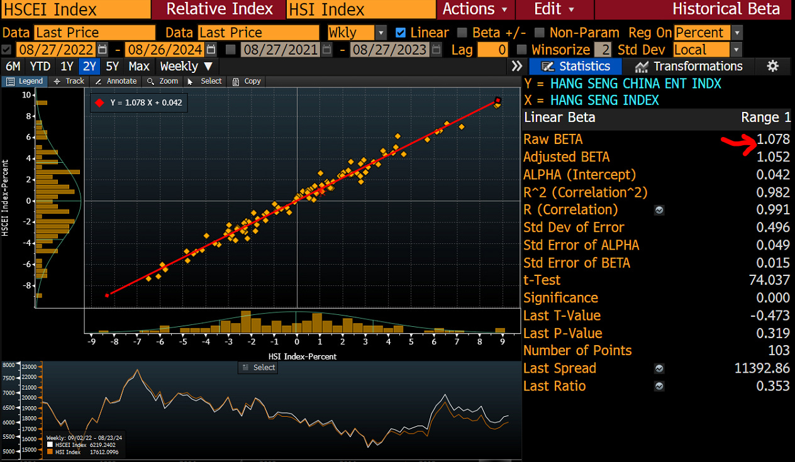Select the YTD time range
The image size is (795, 462).
click(x=40, y=66)
